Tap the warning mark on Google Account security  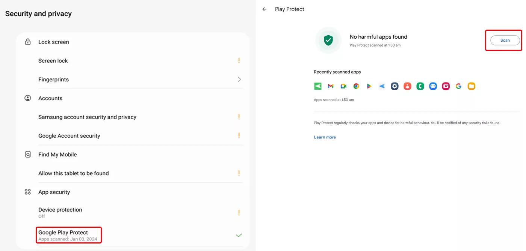tap(239, 135)
